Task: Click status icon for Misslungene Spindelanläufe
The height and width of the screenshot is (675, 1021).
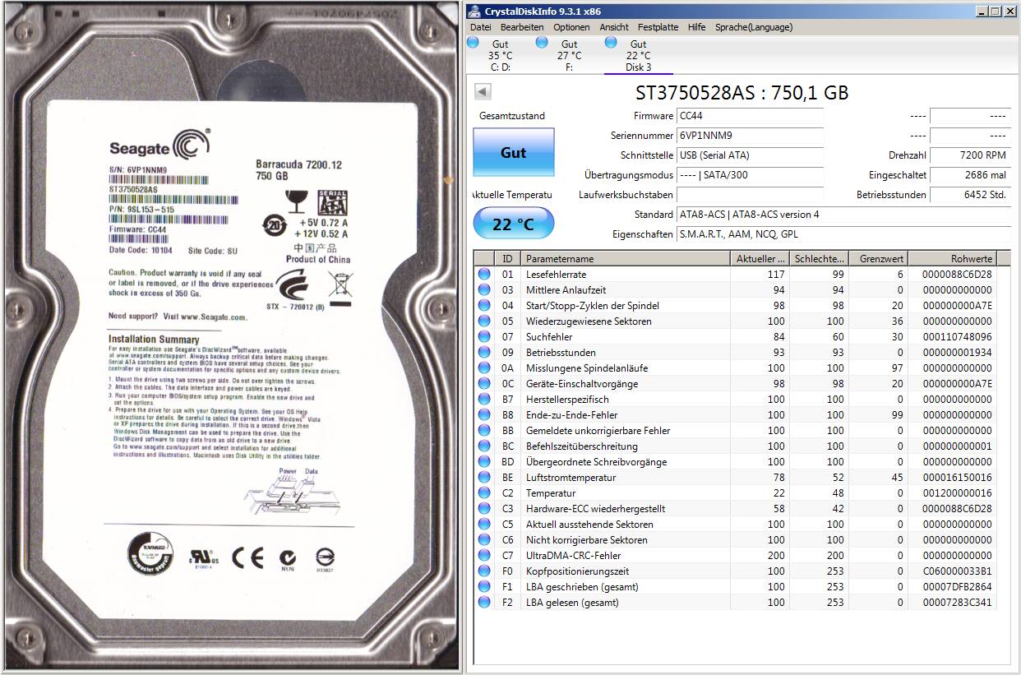Action: click(484, 368)
